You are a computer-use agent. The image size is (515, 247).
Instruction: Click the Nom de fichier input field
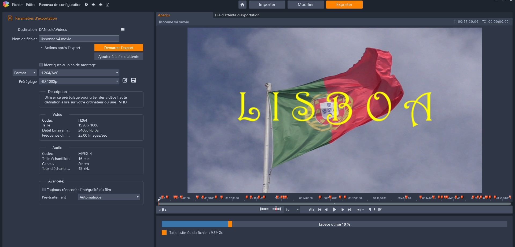coord(79,39)
